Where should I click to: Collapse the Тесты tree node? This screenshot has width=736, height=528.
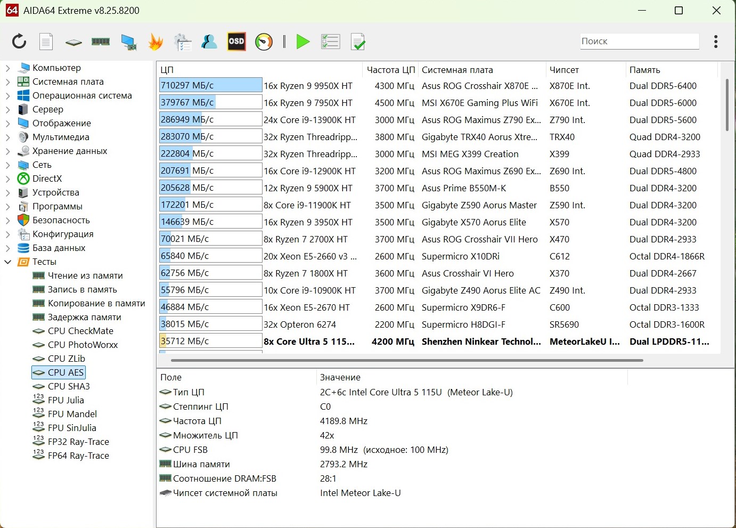point(7,262)
